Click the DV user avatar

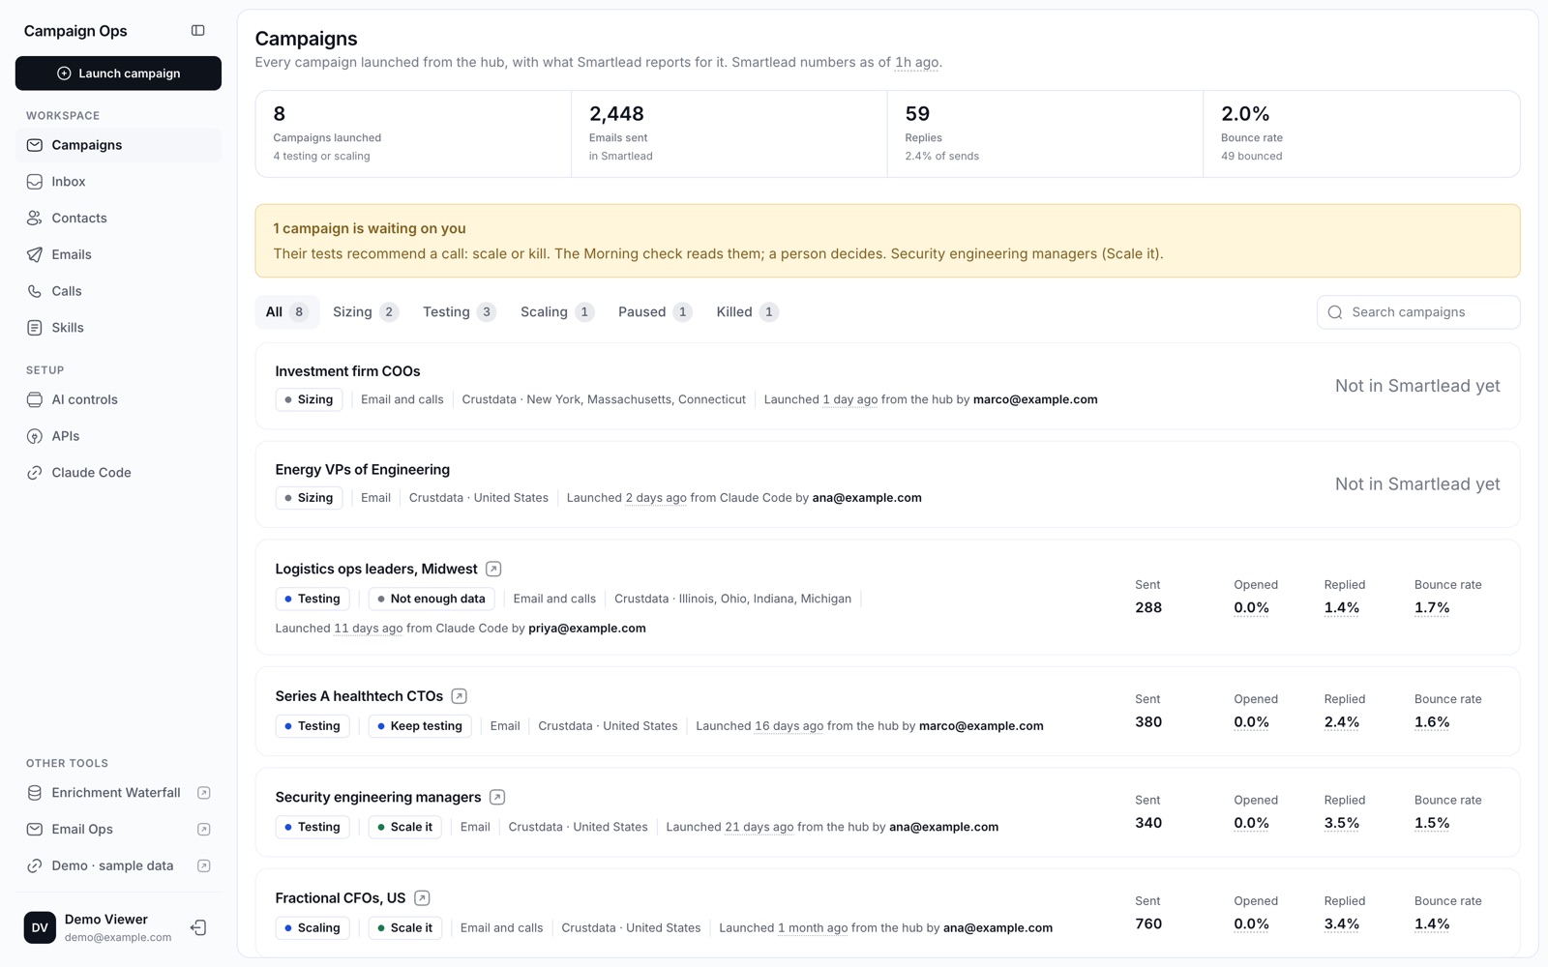coord(40,927)
